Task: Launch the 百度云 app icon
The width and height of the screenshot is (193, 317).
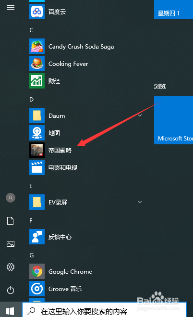Action: point(37,12)
